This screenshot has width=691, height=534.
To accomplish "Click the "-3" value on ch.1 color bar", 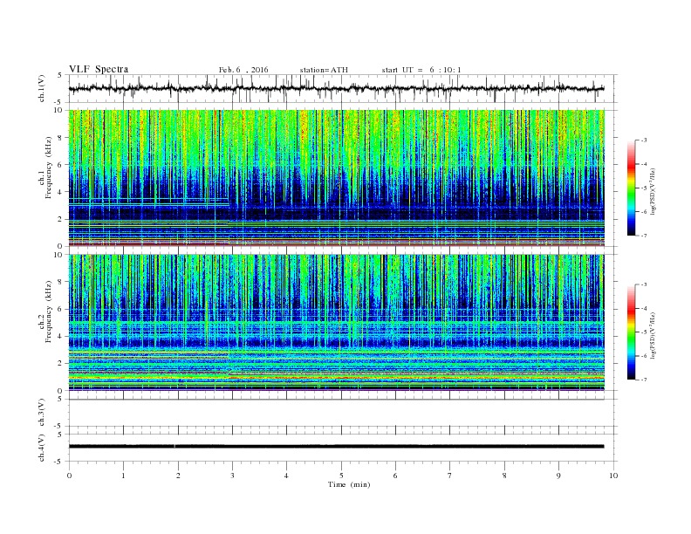I will point(643,140).
